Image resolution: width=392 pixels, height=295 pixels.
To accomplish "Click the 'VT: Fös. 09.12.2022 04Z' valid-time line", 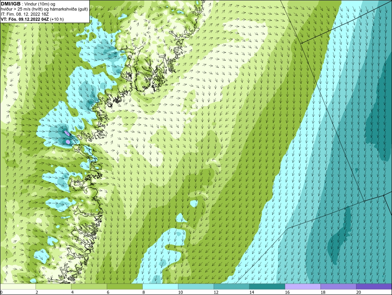I will coord(32,19).
